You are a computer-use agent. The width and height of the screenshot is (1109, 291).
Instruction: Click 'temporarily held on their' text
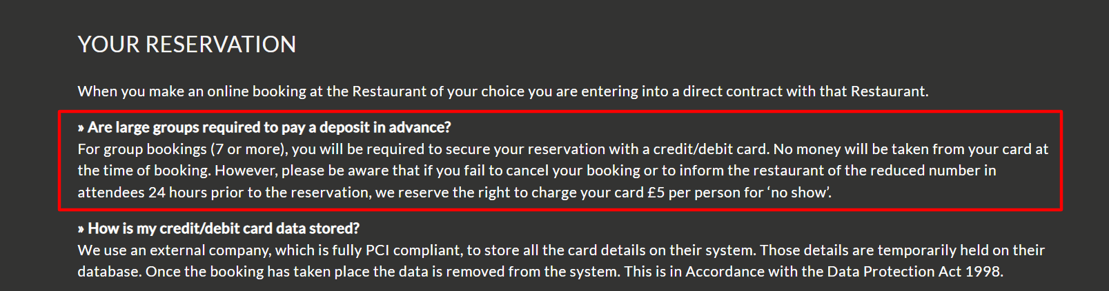click(961, 250)
